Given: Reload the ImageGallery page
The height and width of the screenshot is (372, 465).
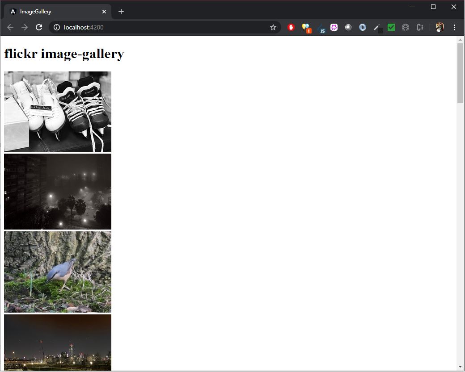Looking at the screenshot, I should (x=39, y=27).
